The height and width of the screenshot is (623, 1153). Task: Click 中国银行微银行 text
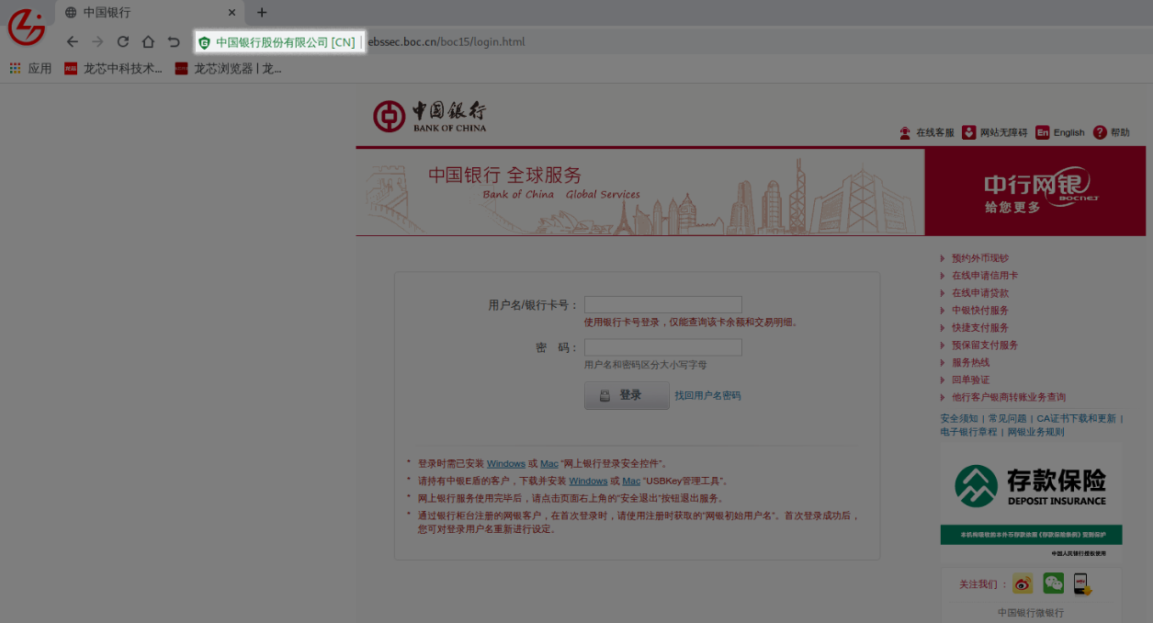(x=1031, y=613)
